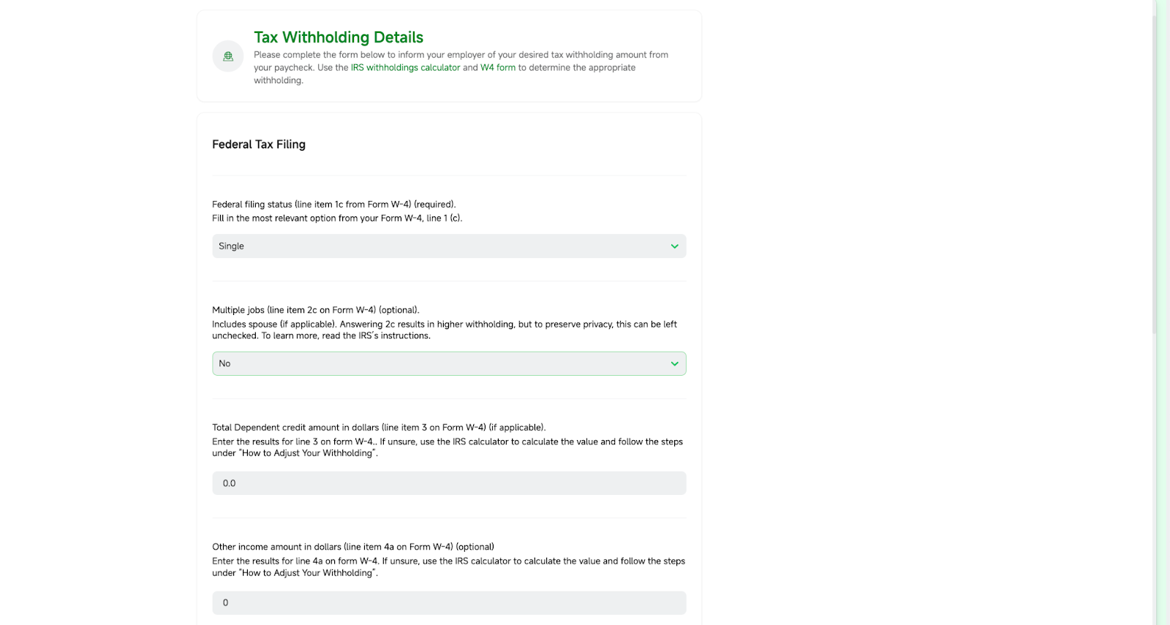
Task: Click the chevron arrow in the Single dropdown
Action: 674,246
